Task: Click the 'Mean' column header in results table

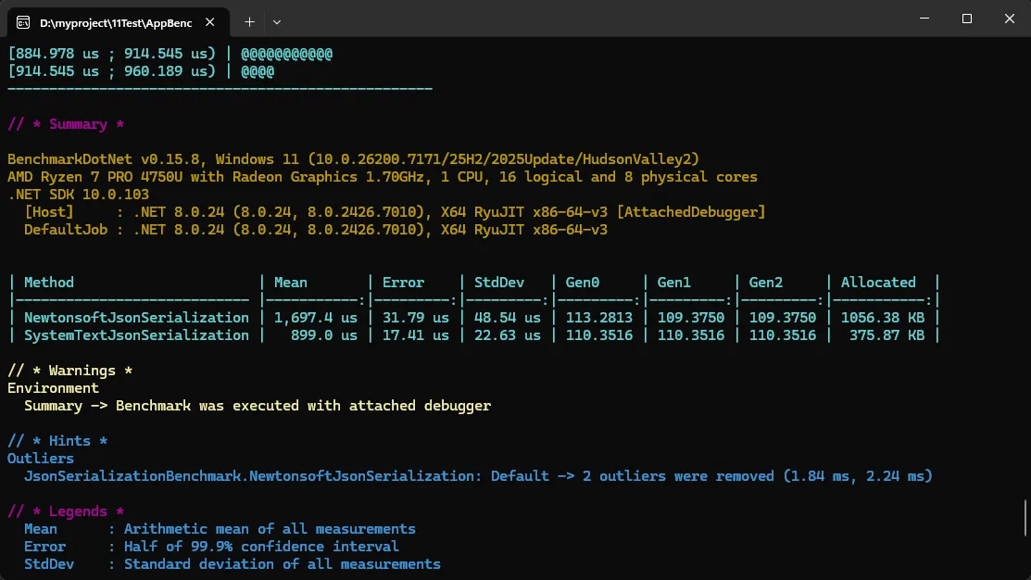Action: point(290,283)
